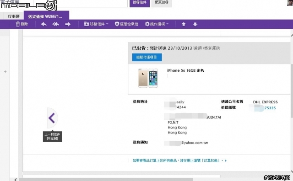Open the order status link 如要查看此訂單上的所有產品
293x181 pixels.
pyautogui.click(x=179, y=160)
